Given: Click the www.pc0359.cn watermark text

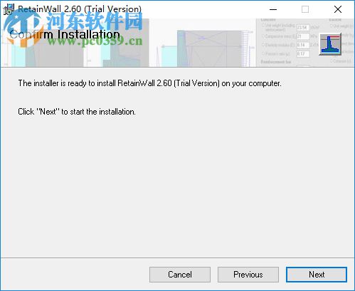Looking at the screenshot, I should point(95,41).
